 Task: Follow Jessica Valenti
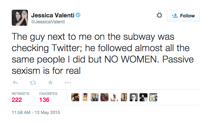pos(183,16)
